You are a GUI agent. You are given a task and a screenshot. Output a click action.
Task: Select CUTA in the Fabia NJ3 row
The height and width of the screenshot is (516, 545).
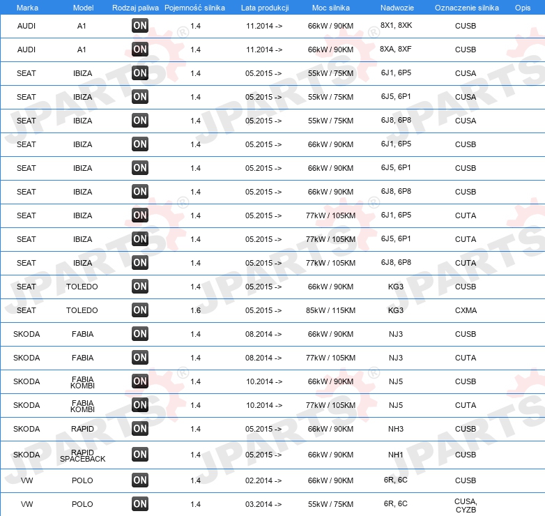466,358
